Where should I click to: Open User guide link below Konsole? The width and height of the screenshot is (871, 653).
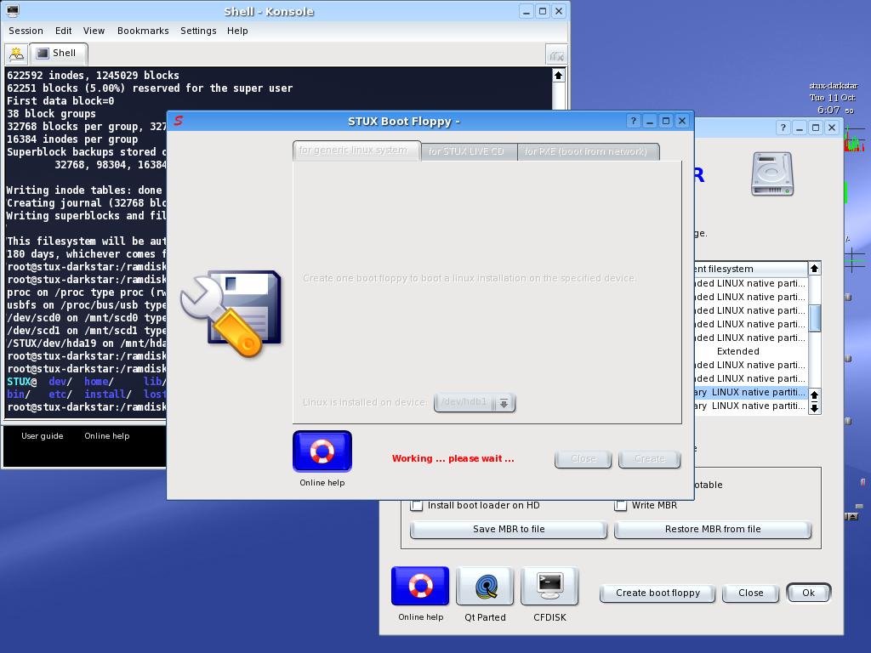(x=43, y=436)
